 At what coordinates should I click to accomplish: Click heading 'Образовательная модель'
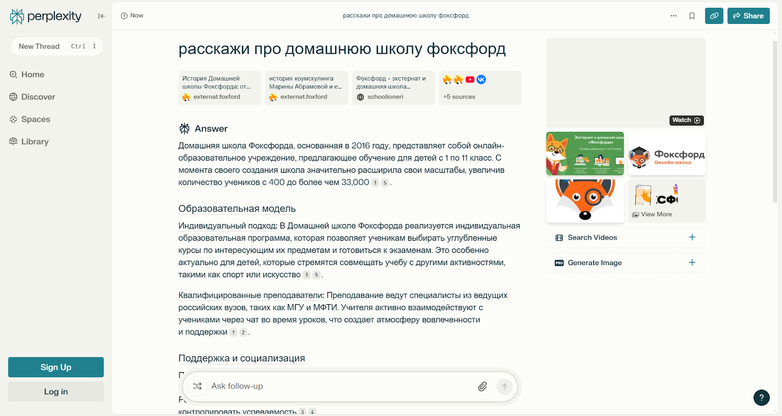[237, 208]
